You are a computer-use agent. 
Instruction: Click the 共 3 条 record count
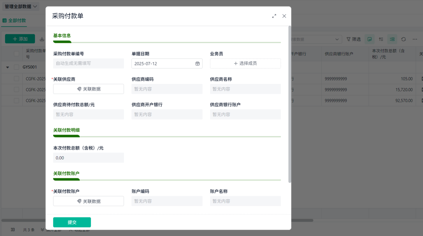[29, 230]
